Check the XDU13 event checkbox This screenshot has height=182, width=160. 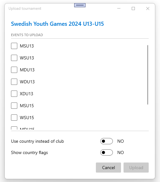tap(14, 94)
